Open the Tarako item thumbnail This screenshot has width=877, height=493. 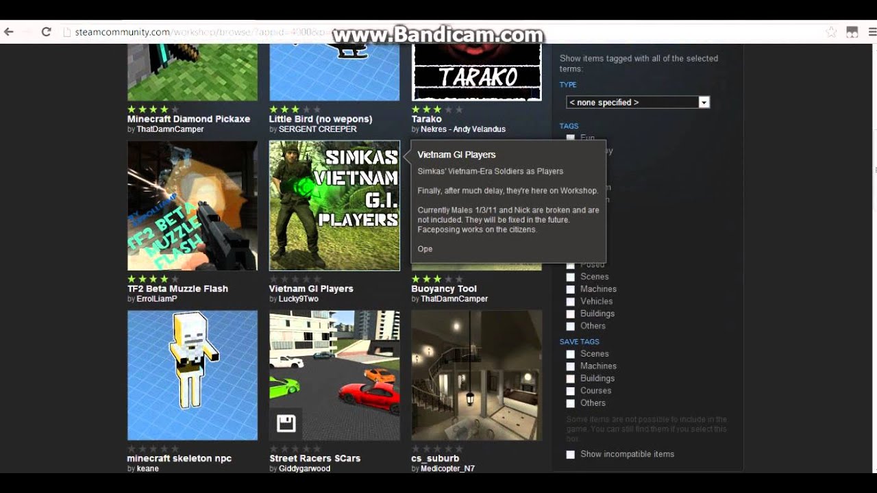476,72
